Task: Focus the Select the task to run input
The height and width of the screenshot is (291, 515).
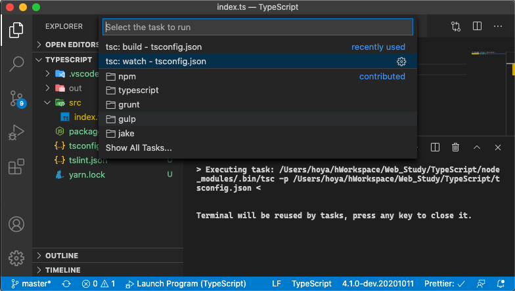Action: [257, 28]
